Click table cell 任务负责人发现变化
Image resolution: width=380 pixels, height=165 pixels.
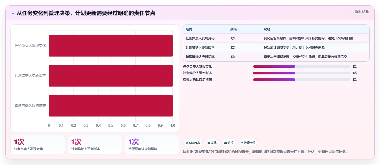tap(200, 38)
